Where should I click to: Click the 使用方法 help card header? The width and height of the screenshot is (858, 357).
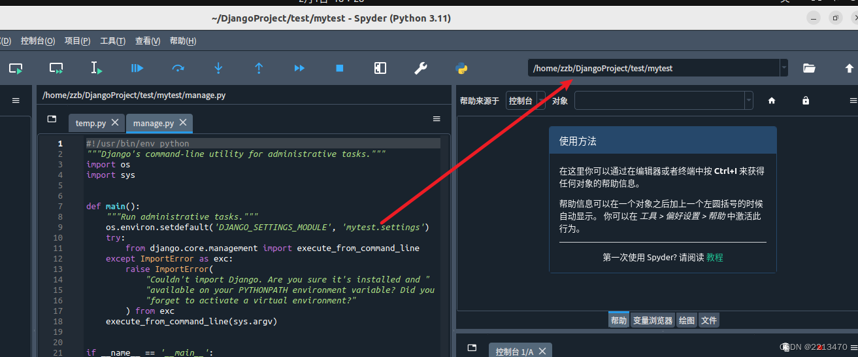point(663,141)
